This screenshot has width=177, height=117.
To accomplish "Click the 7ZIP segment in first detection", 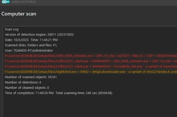I will click(150, 56).
